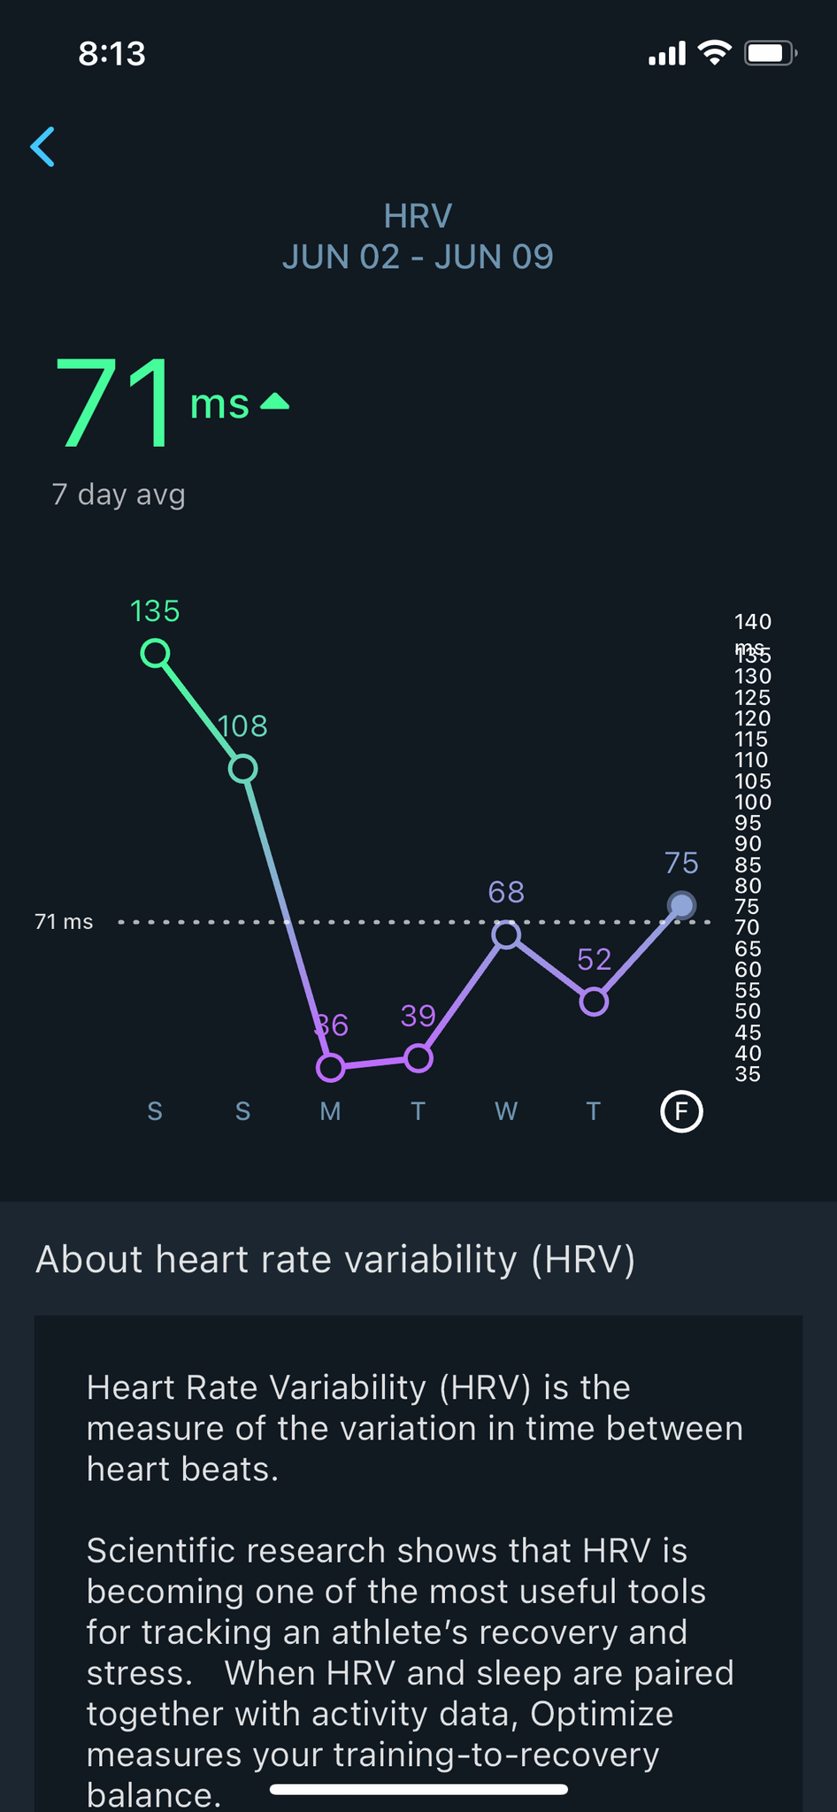Tap the HRV date range JUN 02 - JUN 09

point(418,257)
